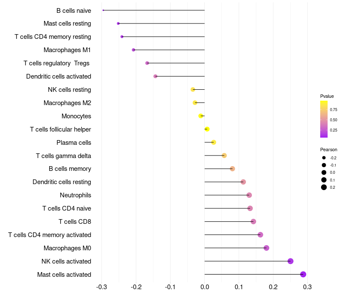Viewport: 342px width, 299px height.
Task: Click the Macrophages M1 data point
Action: point(133,50)
